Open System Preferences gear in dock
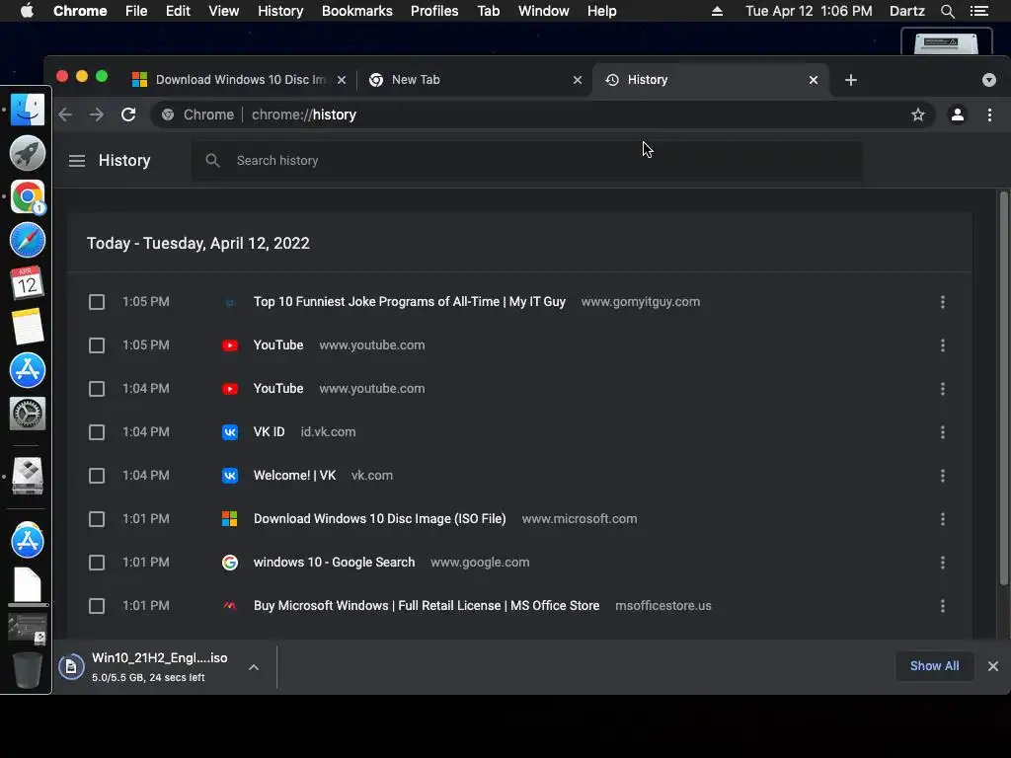The width and height of the screenshot is (1011, 758). pyautogui.click(x=27, y=414)
